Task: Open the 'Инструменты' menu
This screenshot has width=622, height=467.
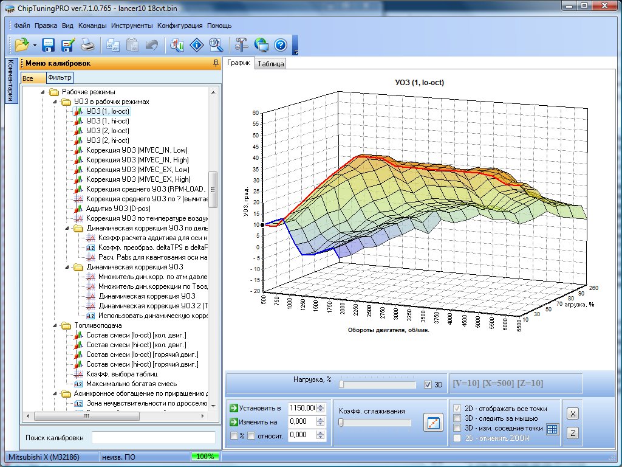Action: [132, 26]
